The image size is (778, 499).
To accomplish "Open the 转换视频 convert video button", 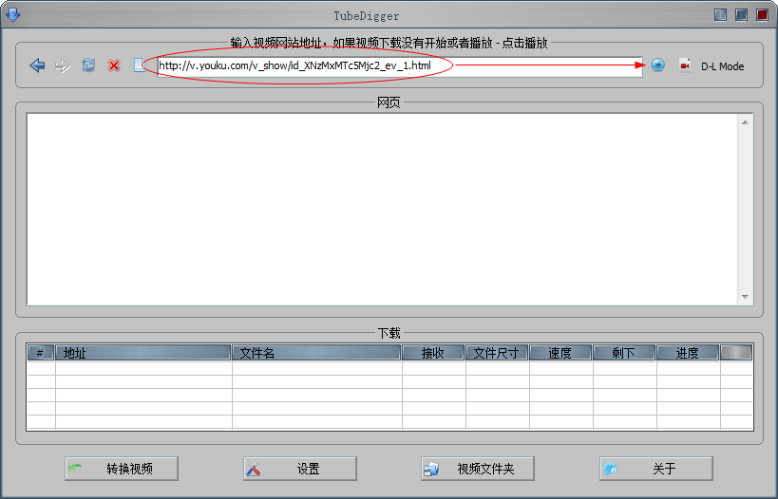I will click(x=122, y=469).
